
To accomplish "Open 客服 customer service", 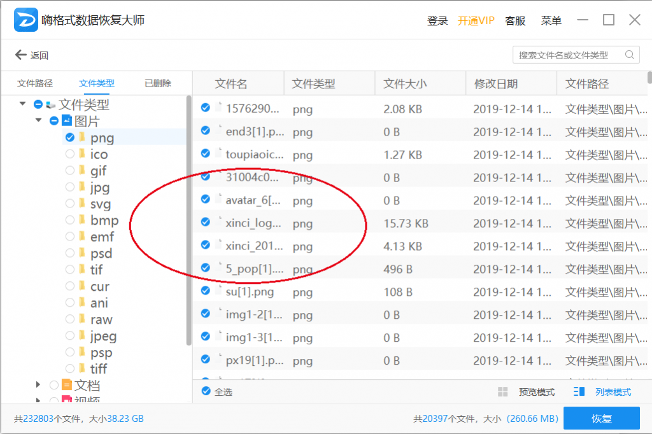I will tap(514, 20).
